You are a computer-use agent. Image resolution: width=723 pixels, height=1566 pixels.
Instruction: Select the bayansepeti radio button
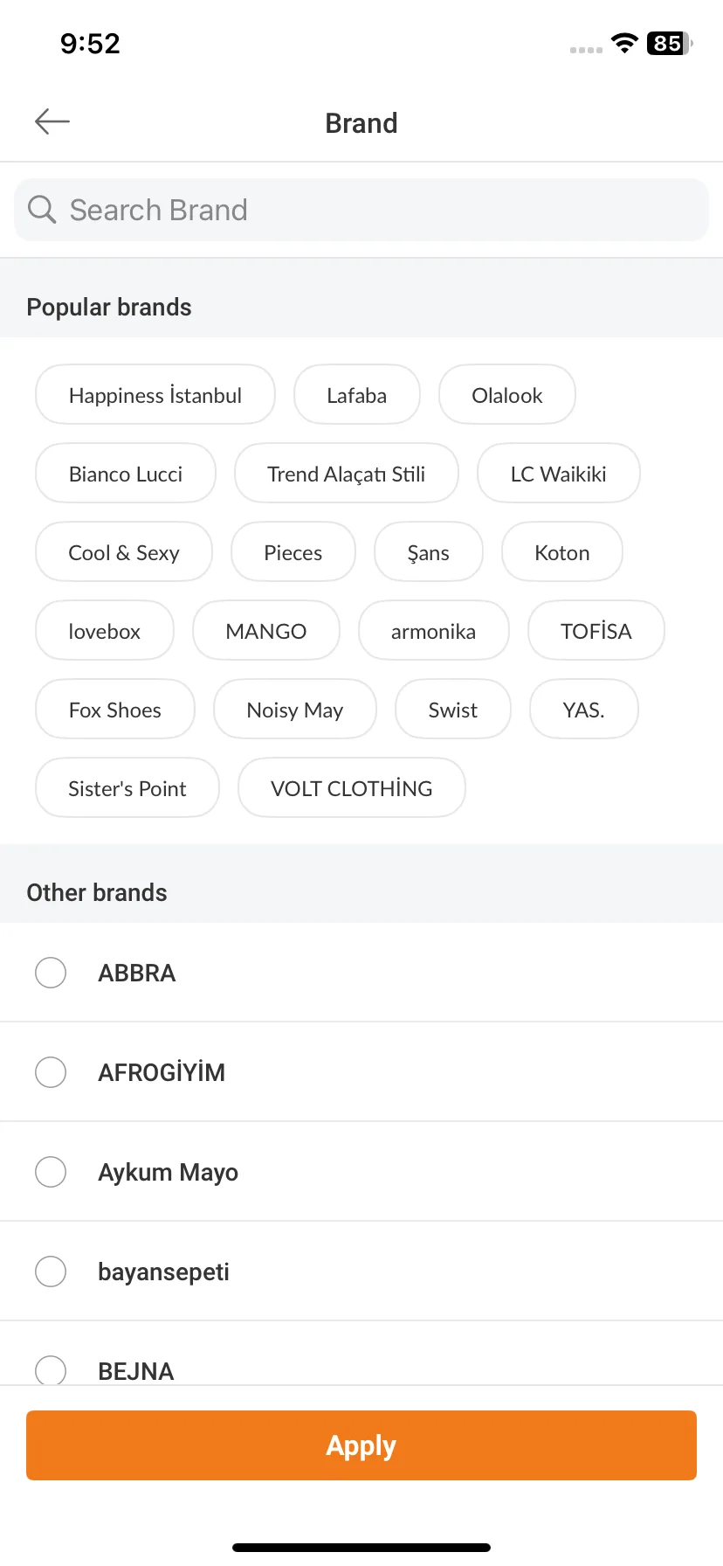click(x=51, y=1272)
